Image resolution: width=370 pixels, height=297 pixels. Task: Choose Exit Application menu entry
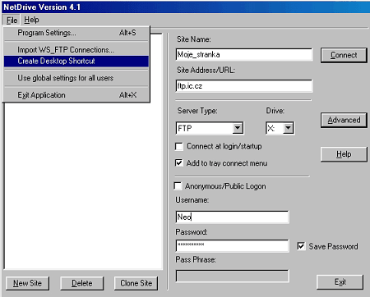[76, 95]
